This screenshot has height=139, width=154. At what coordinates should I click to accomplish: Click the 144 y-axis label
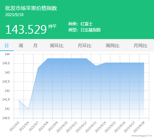click(x=7, y=54)
